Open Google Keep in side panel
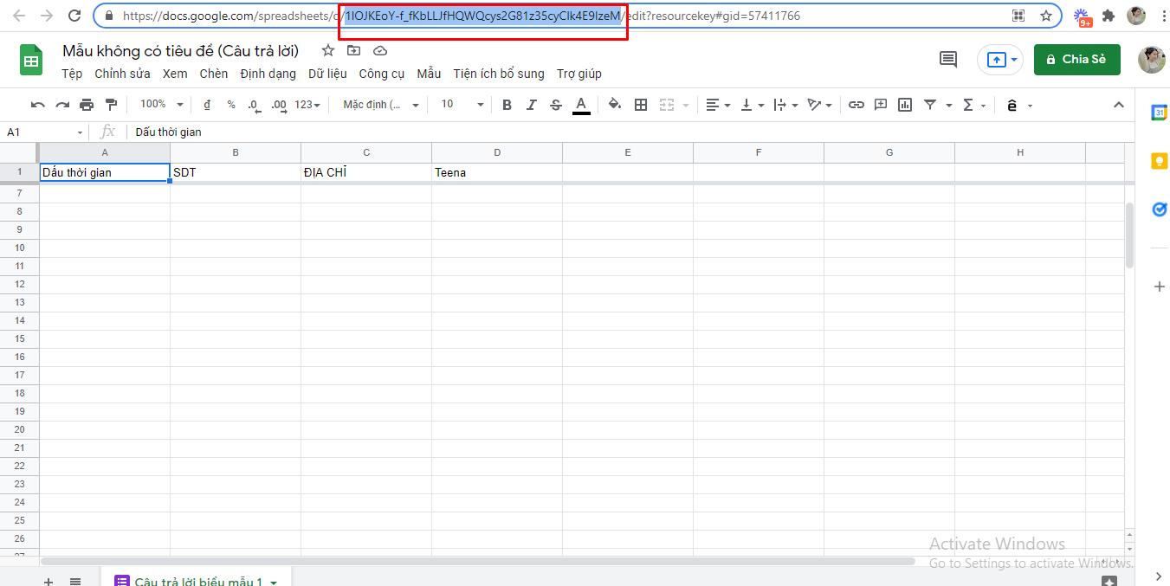 click(x=1159, y=161)
